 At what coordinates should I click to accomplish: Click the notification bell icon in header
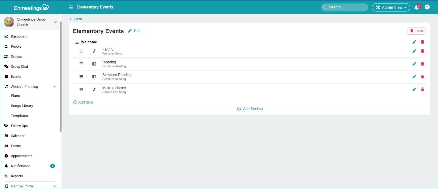pos(416,7)
